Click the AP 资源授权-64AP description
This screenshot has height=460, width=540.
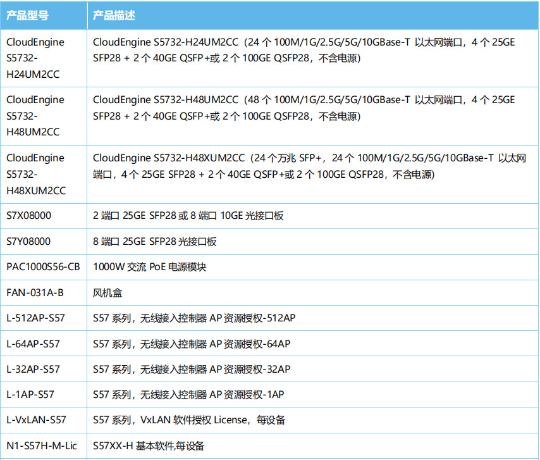tap(192, 344)
